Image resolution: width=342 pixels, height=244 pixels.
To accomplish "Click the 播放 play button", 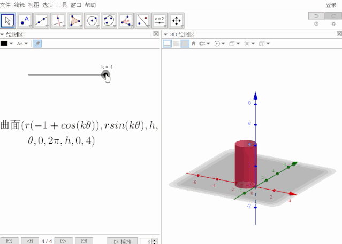I will tap(123, 241).
